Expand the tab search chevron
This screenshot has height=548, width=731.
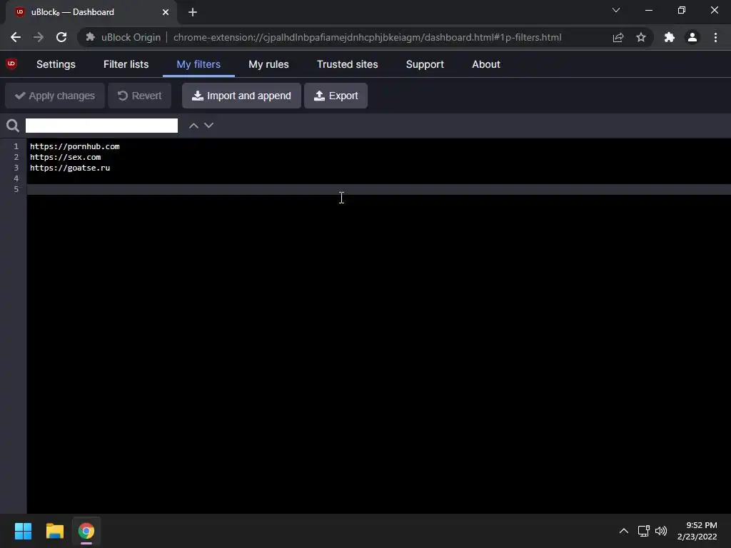pos(616,10)
